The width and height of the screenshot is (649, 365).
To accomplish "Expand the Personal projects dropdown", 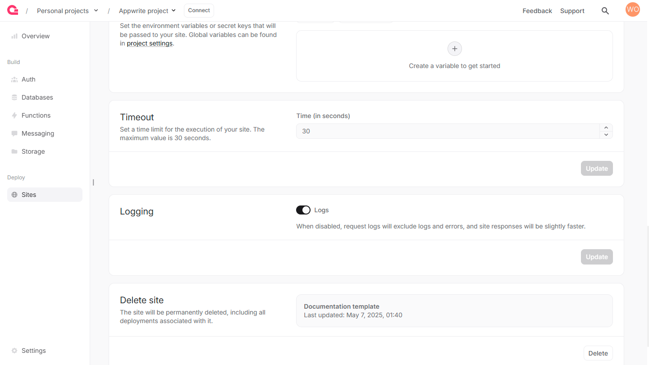I will 68,11.
